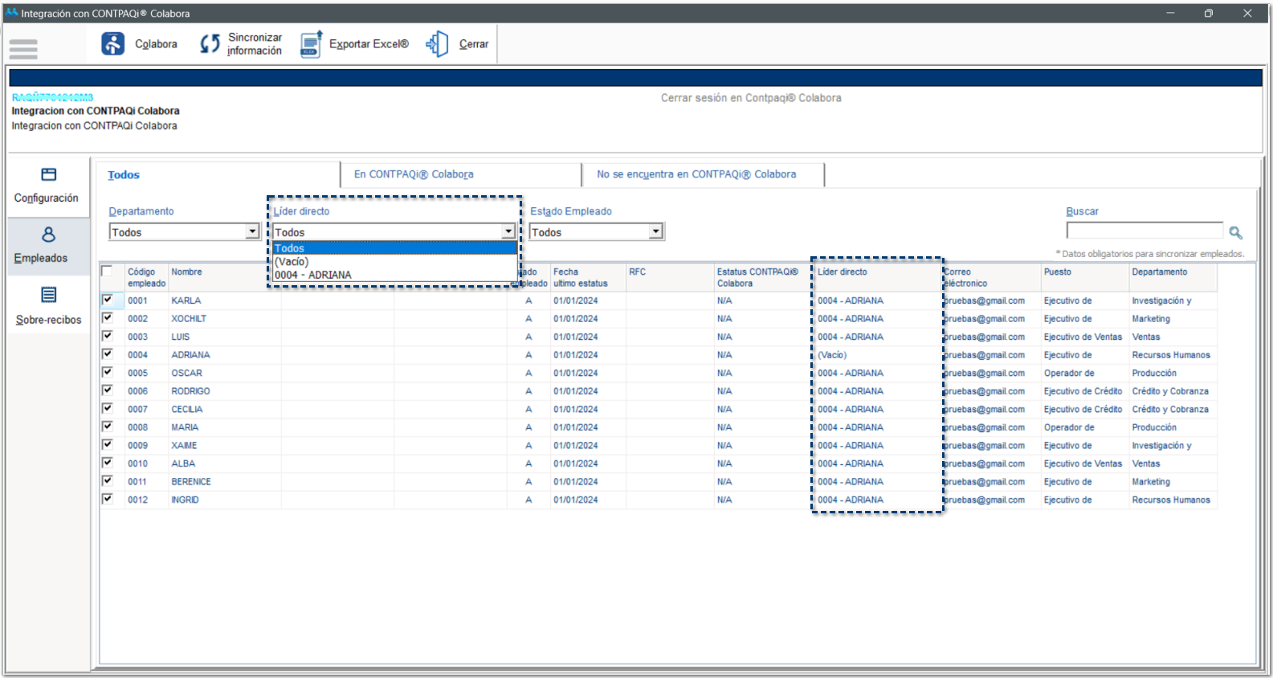Screen dimensions: 1273x678
Task: Switch to the En CONTPAQi Colabora tab
Action: (414, 174)
